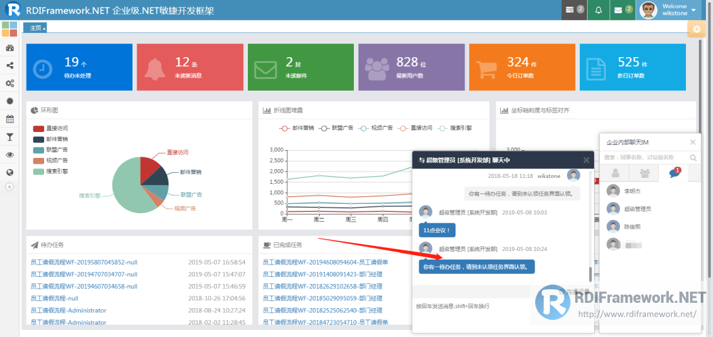
Task: Switch to the 主页 tab
Action: point(35,28)
